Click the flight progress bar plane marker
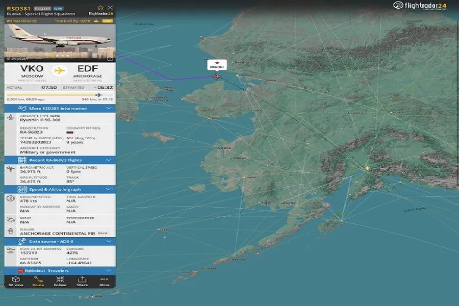Viewport: 459px width, 306px height. (99, 95)
